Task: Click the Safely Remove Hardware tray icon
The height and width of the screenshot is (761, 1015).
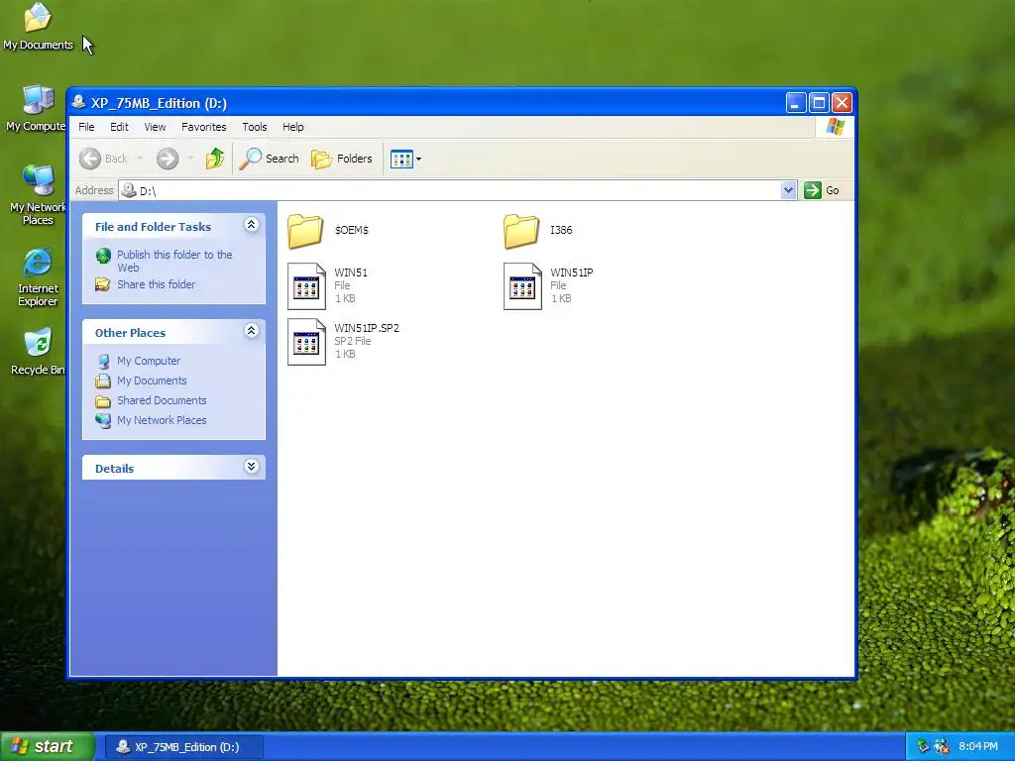Action: [x=923, y=746]
